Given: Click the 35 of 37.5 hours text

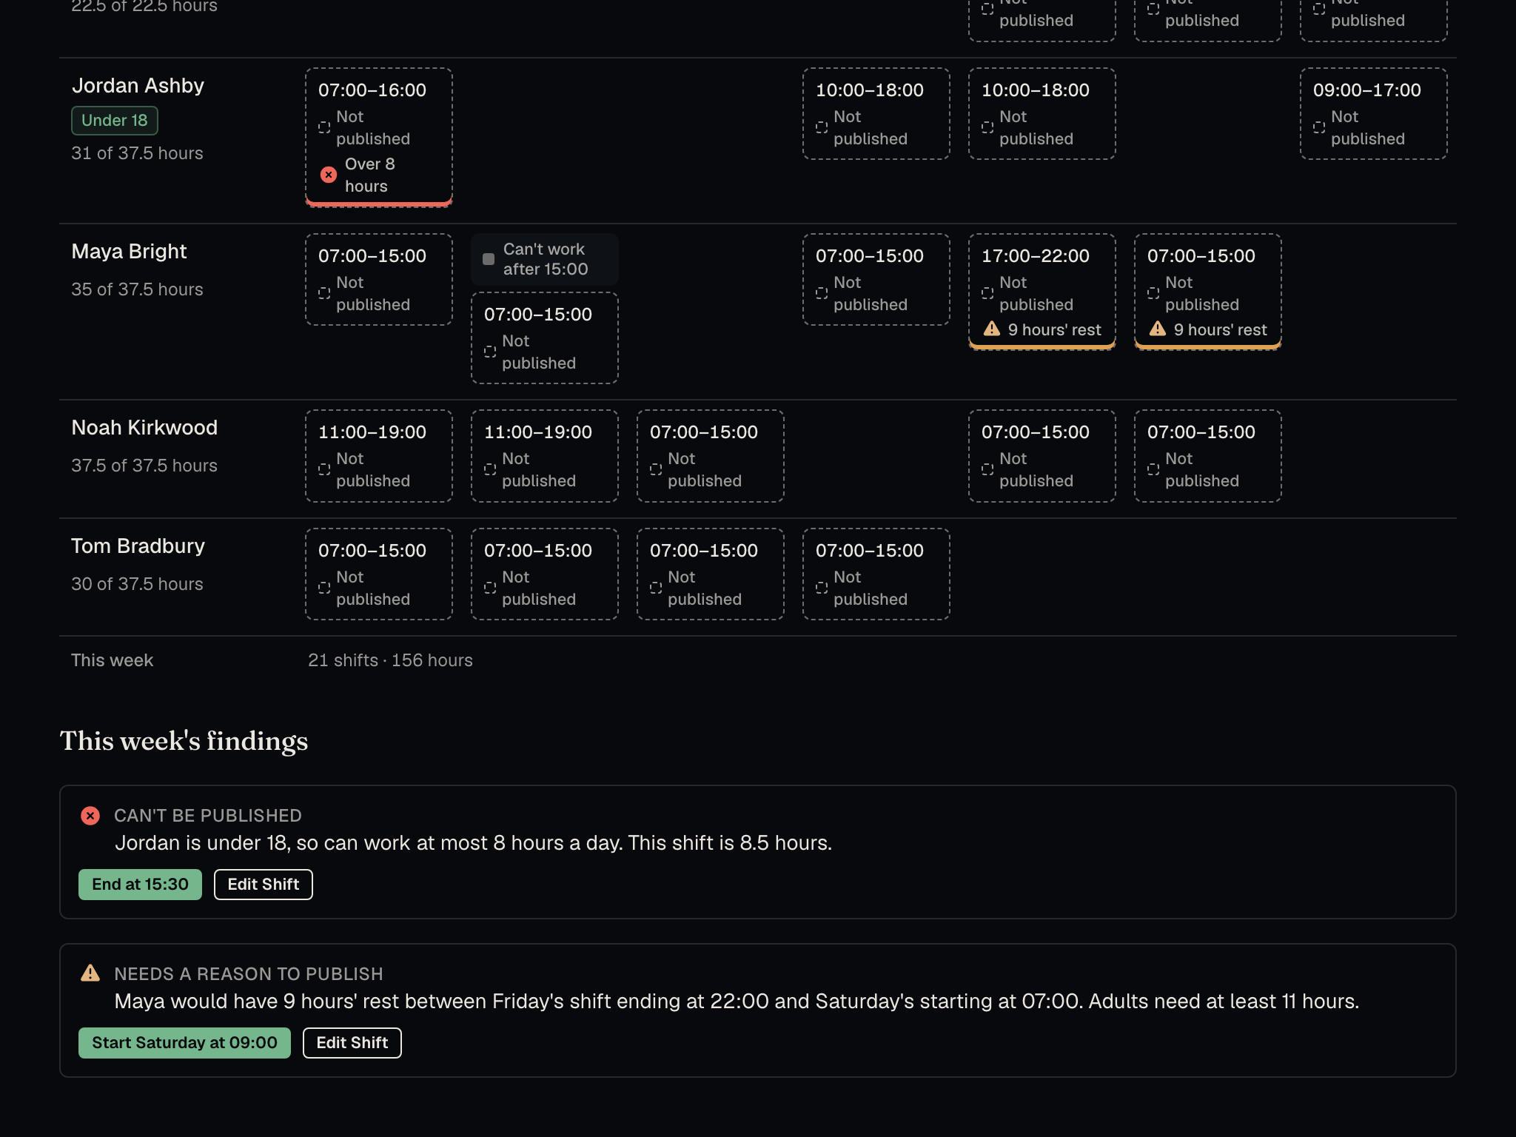Looking at the screenshot, I should tap(137, 289).
